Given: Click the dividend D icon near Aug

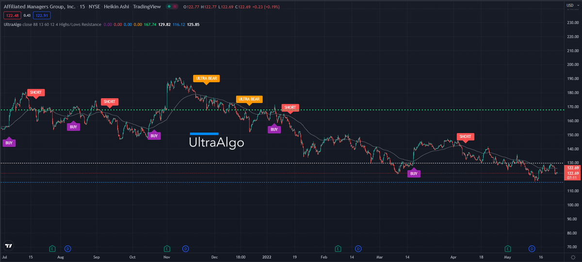Looking at the screenshot, I should [x=67, y=248].
